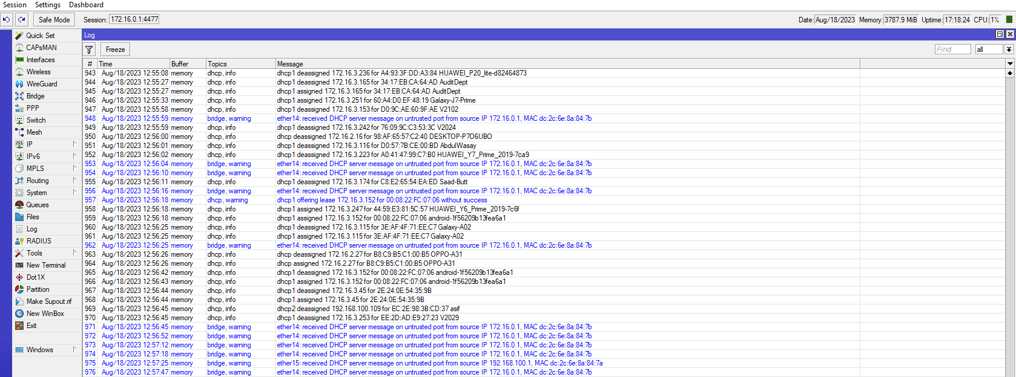This screenshot has width=1016, height=377.
Task: Click the redo arrow toolbar button
Action: tap(22, 20)
